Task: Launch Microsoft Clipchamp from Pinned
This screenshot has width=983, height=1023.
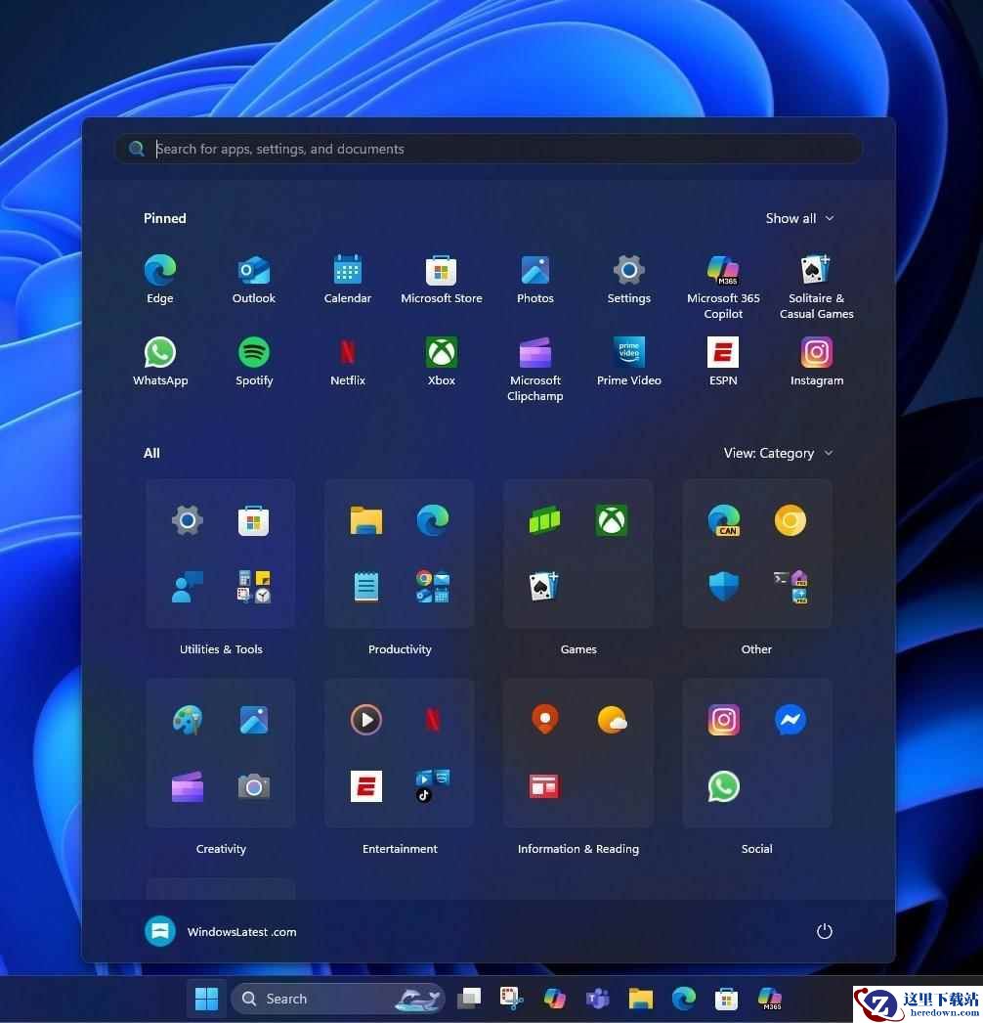Action: click(x=535, y=370)
